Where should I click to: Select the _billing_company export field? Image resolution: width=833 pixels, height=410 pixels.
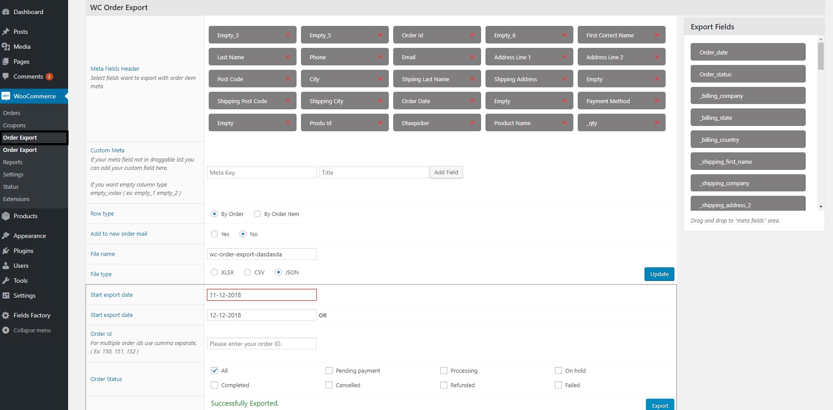pyautogui.click(x=748, y=96)
